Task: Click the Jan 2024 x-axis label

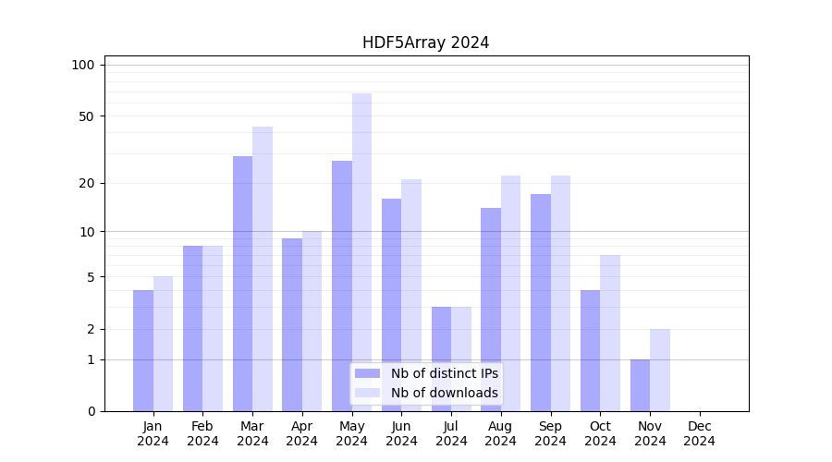Action: click(x=153, y=433)
